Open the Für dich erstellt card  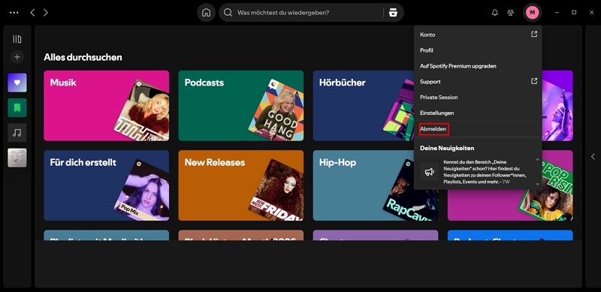pyautogui.click(x=106, y=185)
